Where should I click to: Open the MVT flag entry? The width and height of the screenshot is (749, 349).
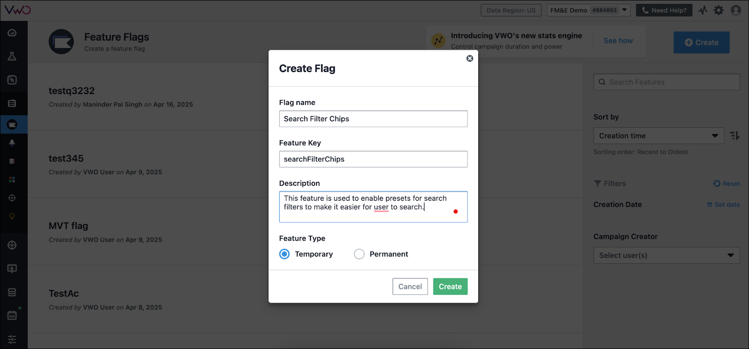[x=68, y=226]
